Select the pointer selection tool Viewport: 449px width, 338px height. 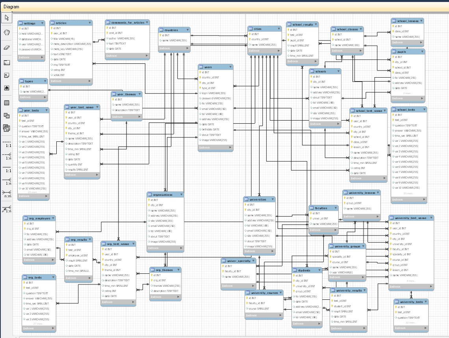tap(7, 18)
